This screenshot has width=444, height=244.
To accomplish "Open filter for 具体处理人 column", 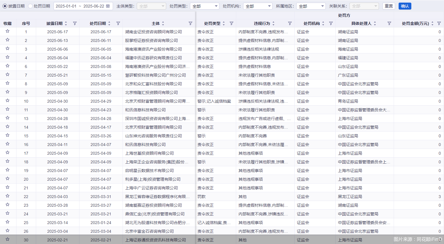I will [389, 23].
